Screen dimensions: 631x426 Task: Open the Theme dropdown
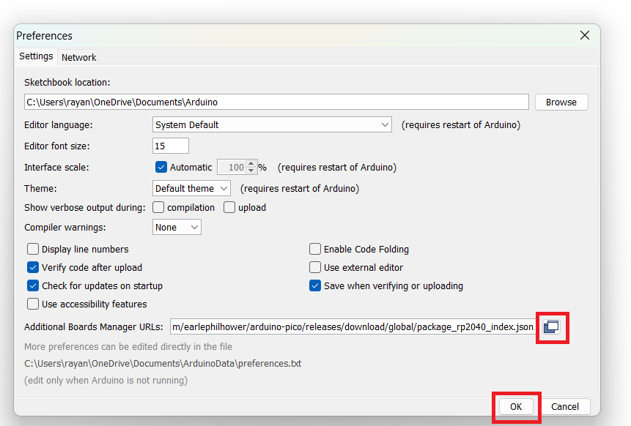(x=191, y=188)
